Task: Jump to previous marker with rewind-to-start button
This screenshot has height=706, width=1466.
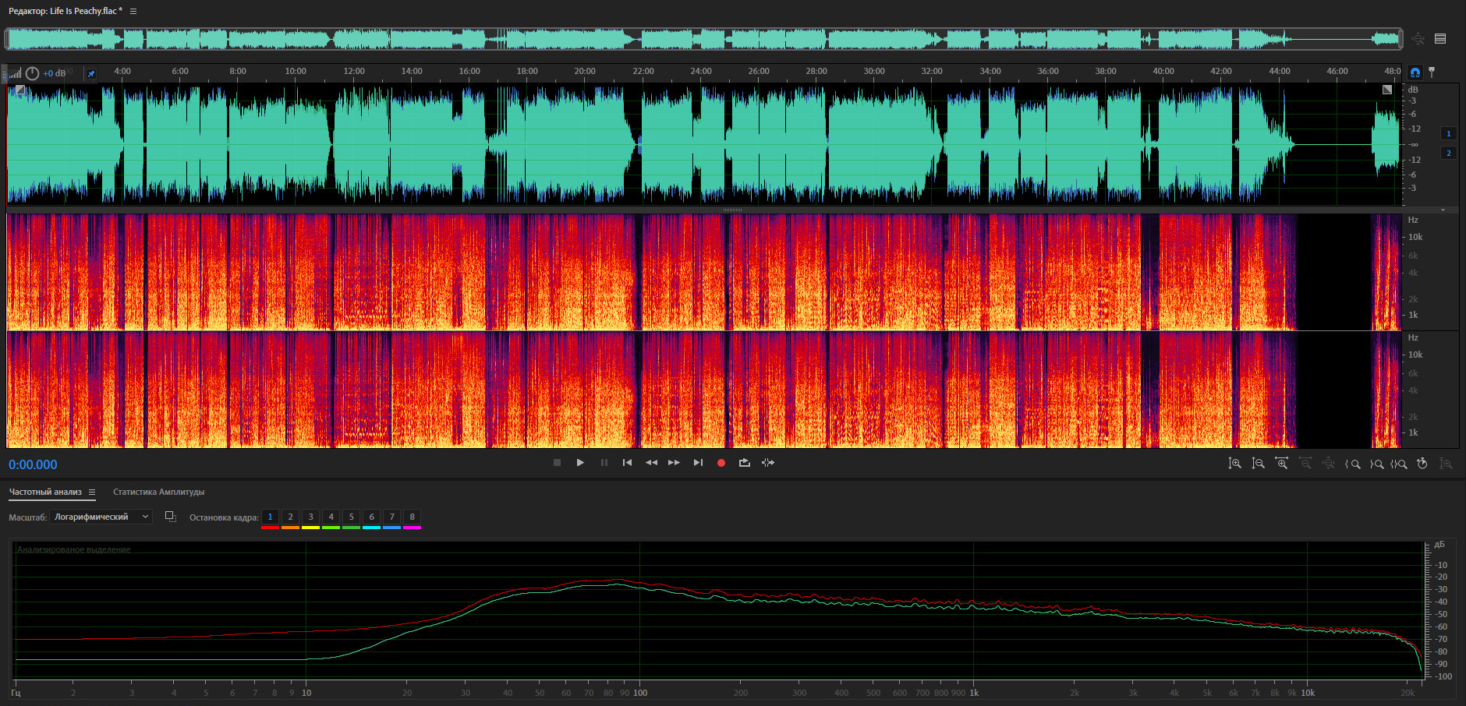Action: (x=627, y=463)
